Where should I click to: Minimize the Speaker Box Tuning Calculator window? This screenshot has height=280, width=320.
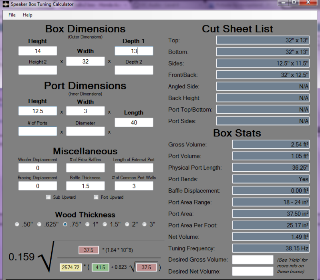(x=284, y=2)
